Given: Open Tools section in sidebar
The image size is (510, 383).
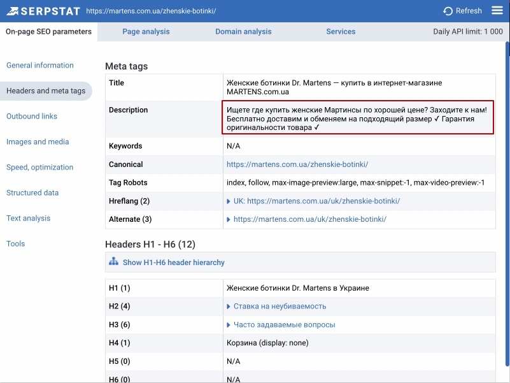Looking at the screenshot, I should 16,243.
